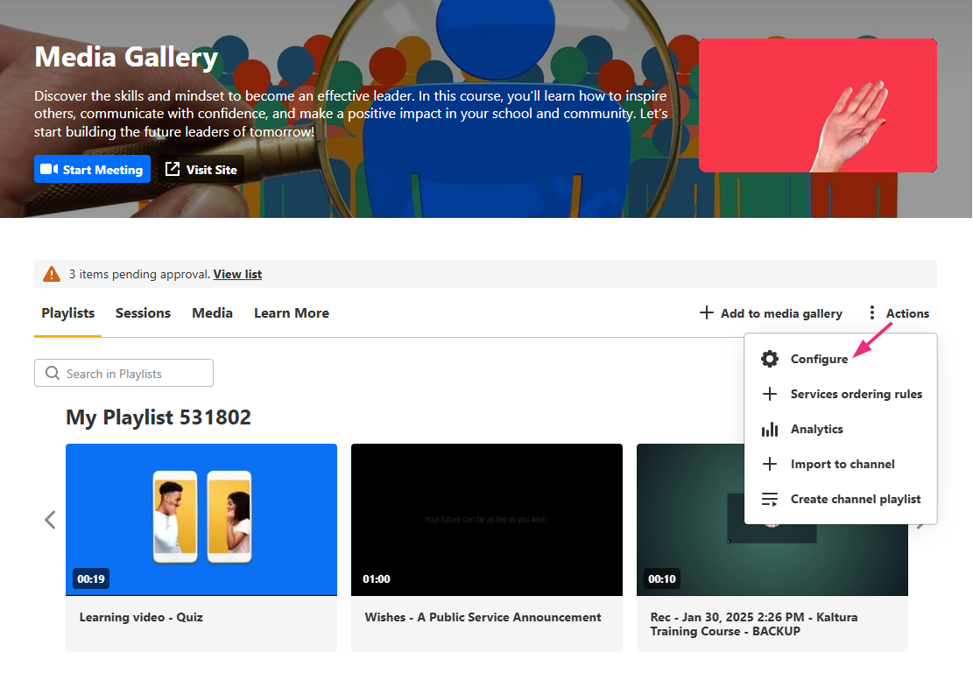The image size is (973, 680).
Task: Click the external link icon beside Visit Site
Action: point(172,169)
